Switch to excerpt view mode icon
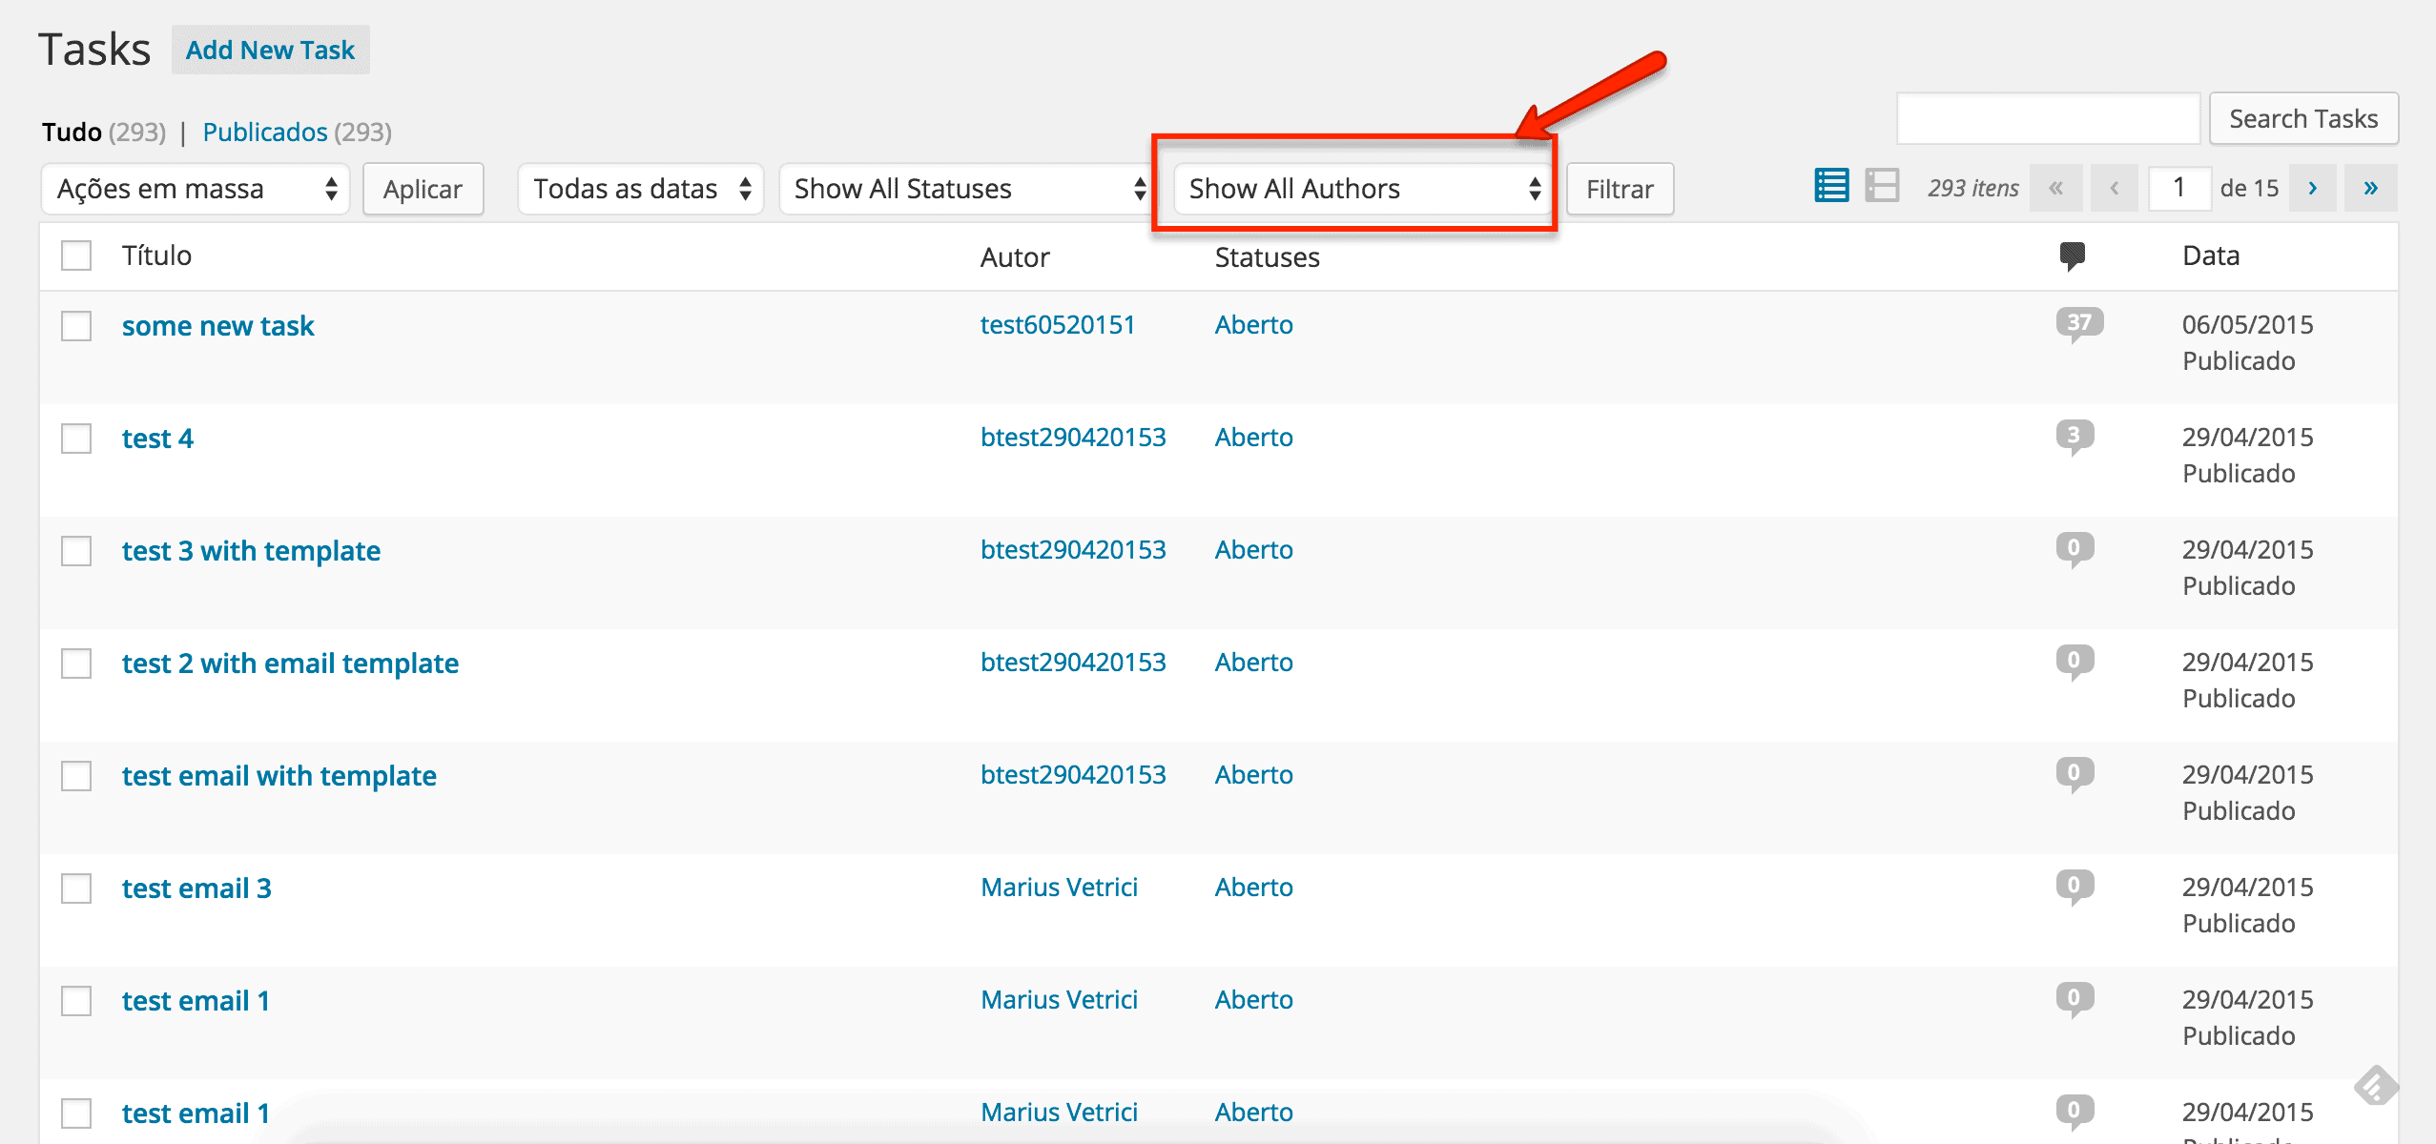 point(1882,187)
